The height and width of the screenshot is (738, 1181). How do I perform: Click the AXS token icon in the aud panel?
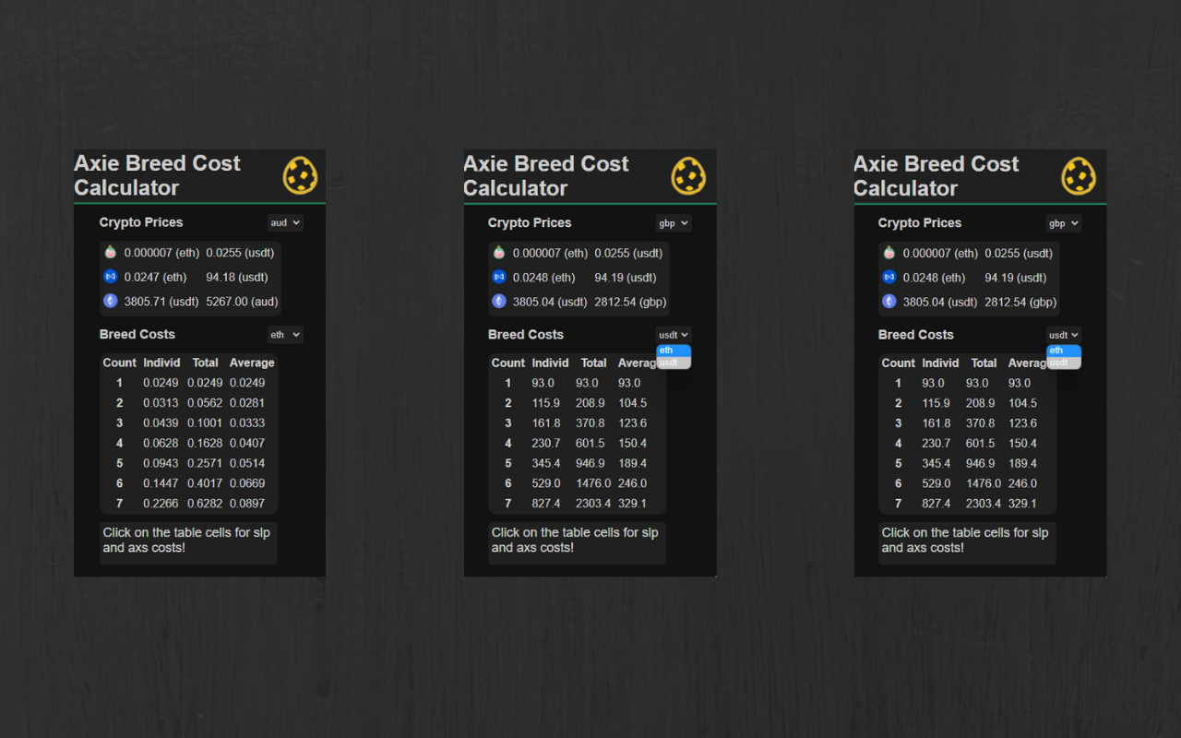pos(111,276)
